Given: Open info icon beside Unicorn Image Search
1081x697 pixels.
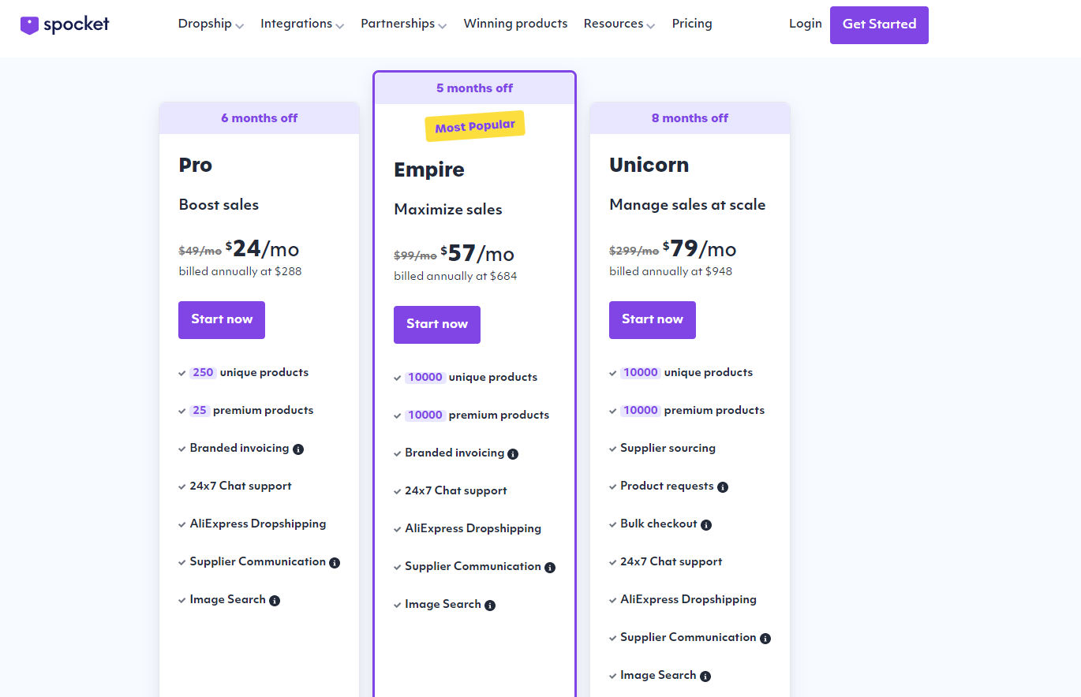Looking at the screenshot, I should [705, 676].
